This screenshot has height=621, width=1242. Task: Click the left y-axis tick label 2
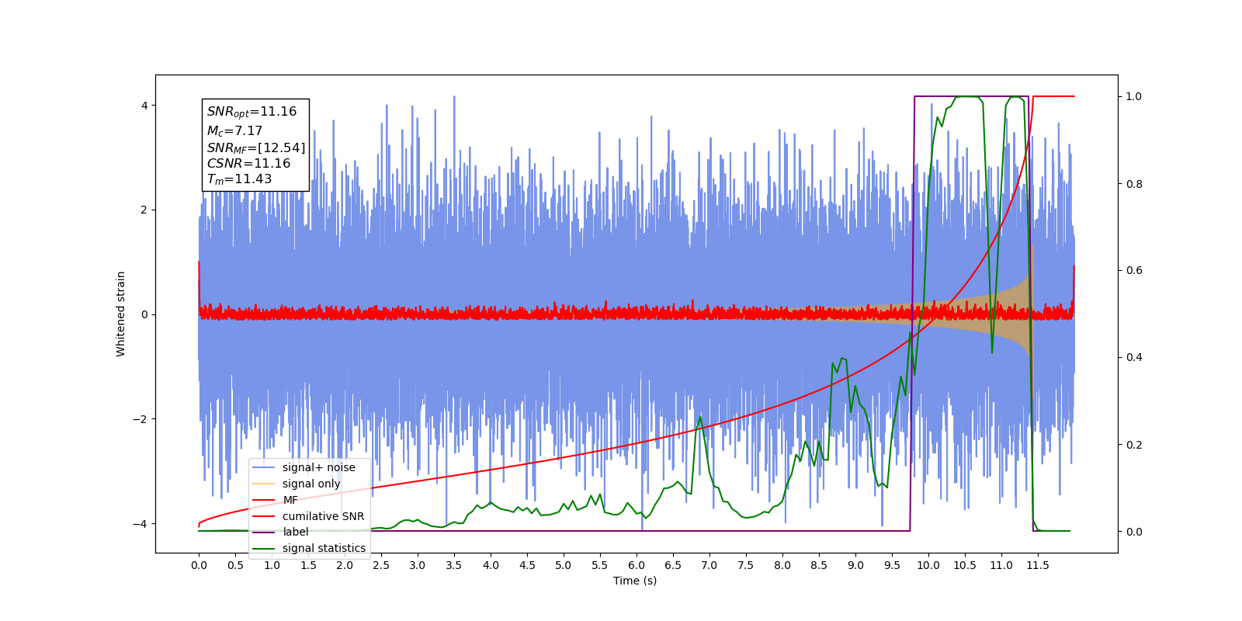[x=144, y=210]
